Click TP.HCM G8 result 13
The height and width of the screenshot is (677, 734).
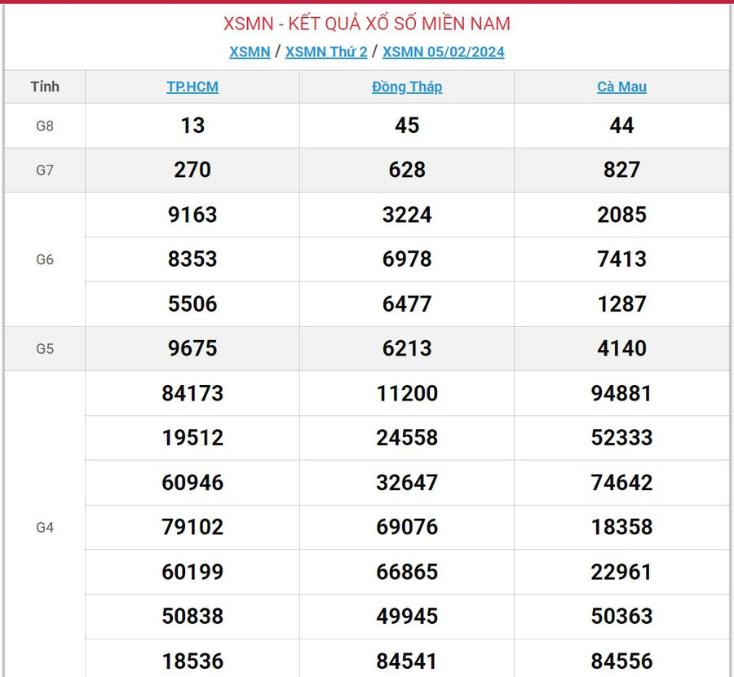[192, 126]
